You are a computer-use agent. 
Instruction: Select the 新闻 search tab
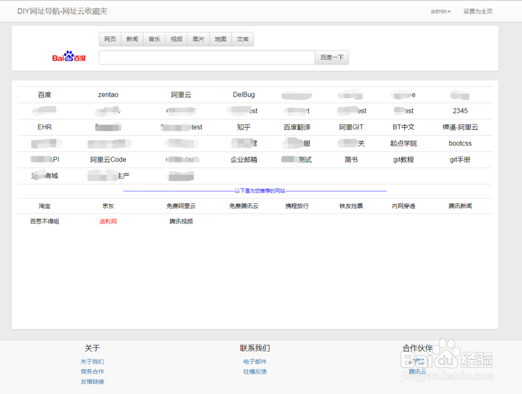pyautogui.click(x=132, y=39)
